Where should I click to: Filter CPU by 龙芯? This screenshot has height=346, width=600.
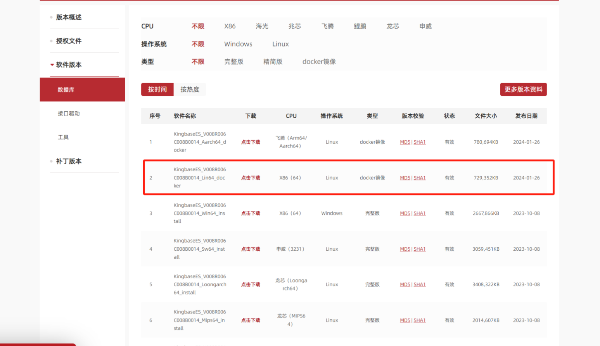click(x=393, y=26)
